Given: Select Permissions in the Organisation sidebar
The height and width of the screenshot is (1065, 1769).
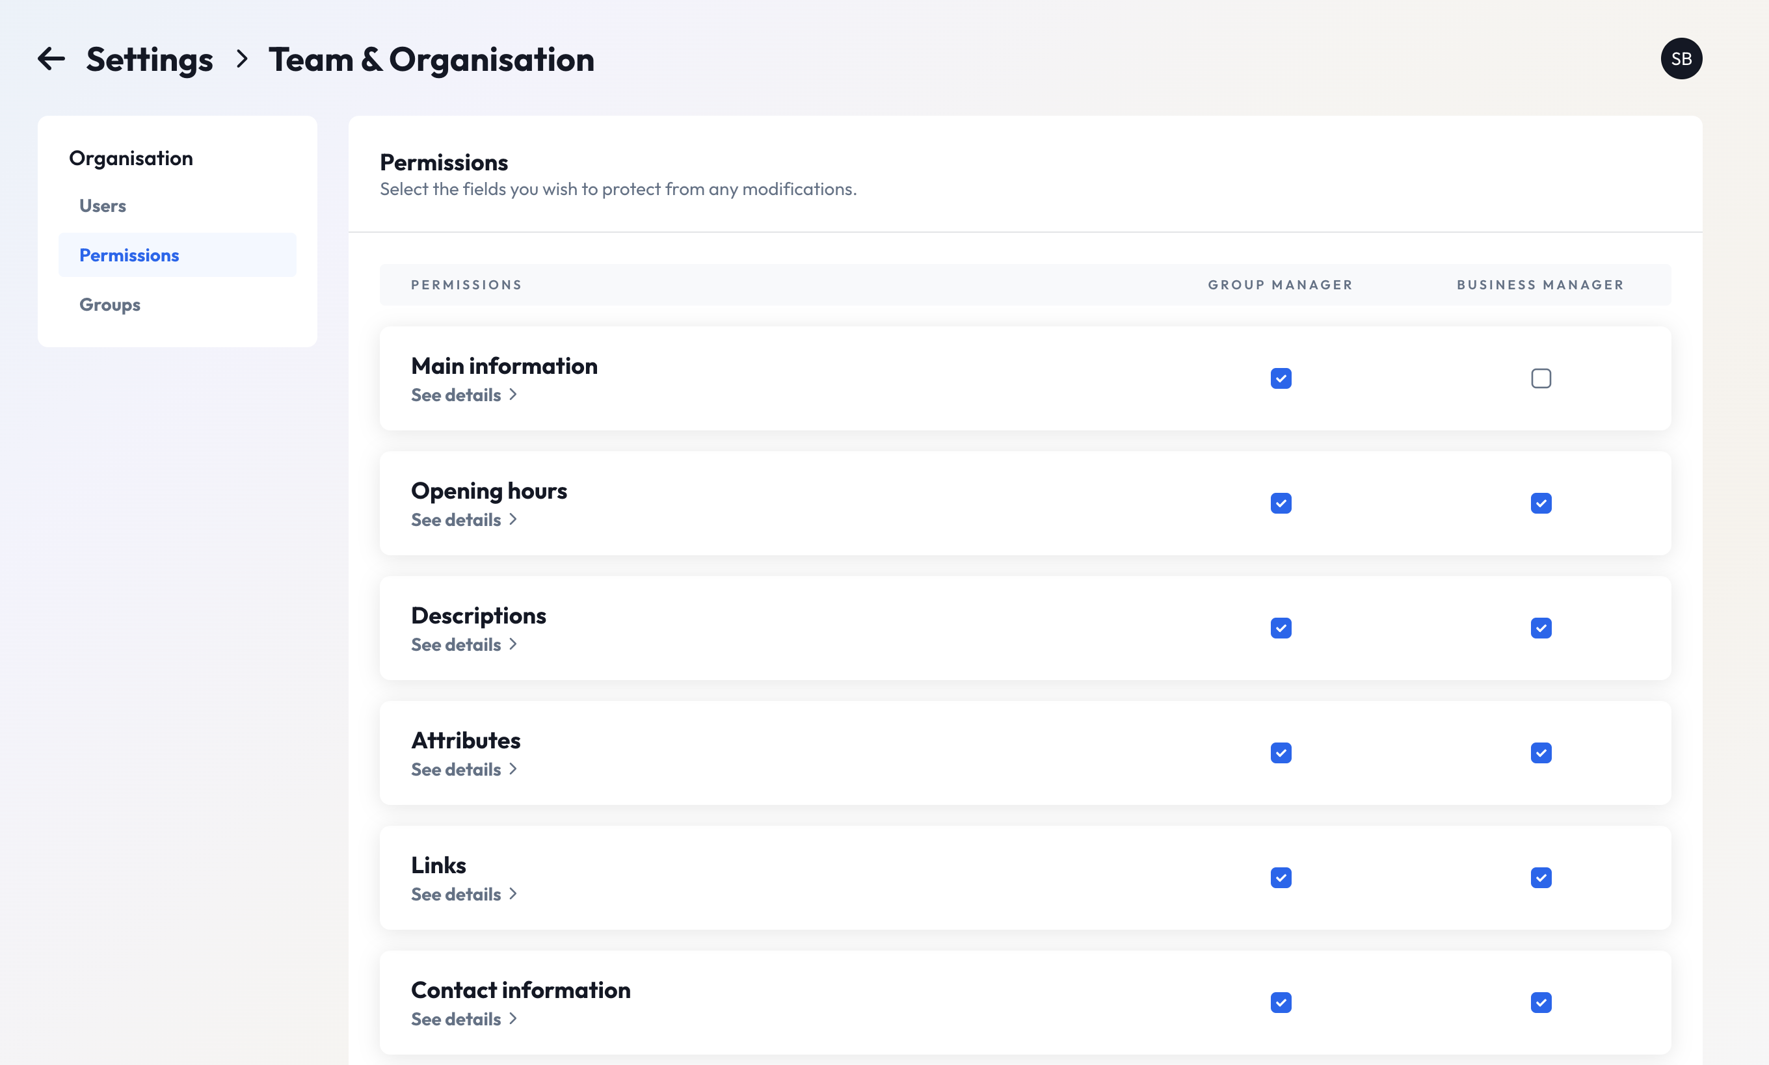Looking at the screenshot, I should 129,255.
